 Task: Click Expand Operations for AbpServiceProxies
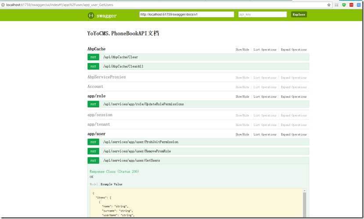point(294,78)
